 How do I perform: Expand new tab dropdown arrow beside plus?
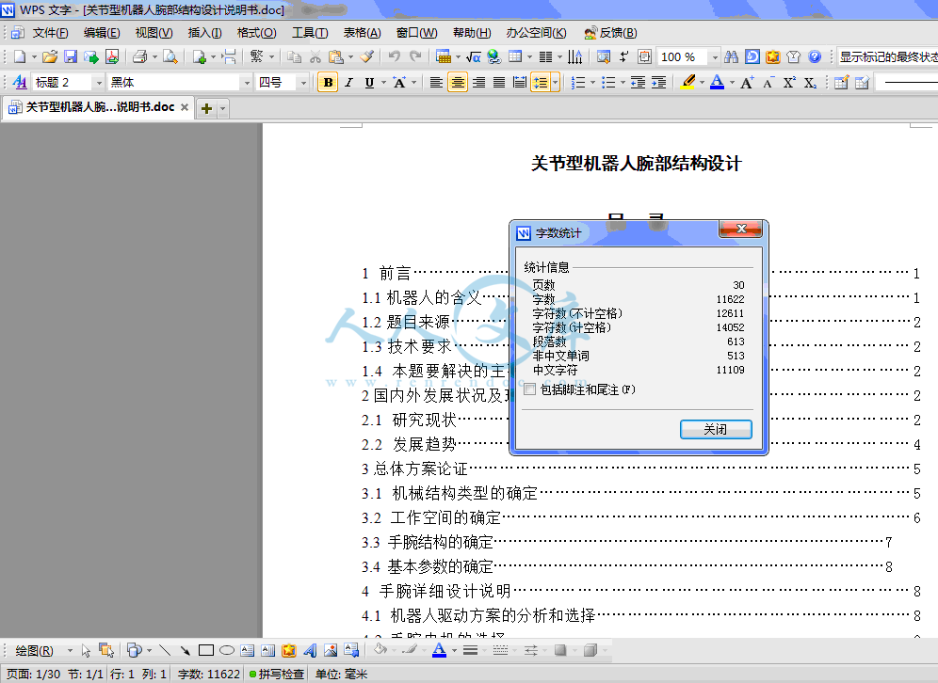click(222, 109)
